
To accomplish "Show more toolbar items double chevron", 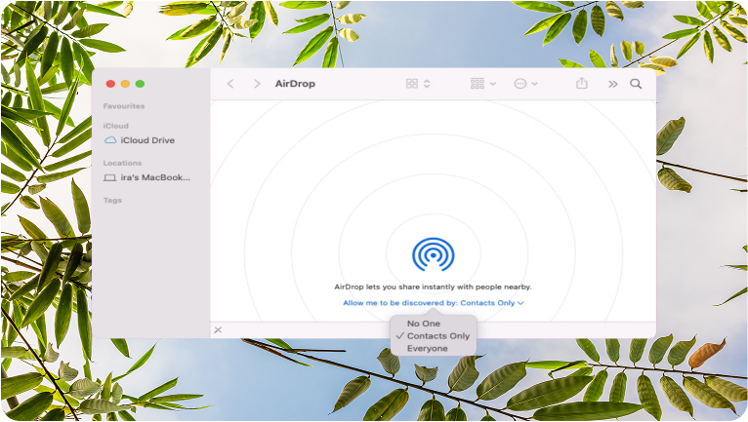I will pos(613,85).
